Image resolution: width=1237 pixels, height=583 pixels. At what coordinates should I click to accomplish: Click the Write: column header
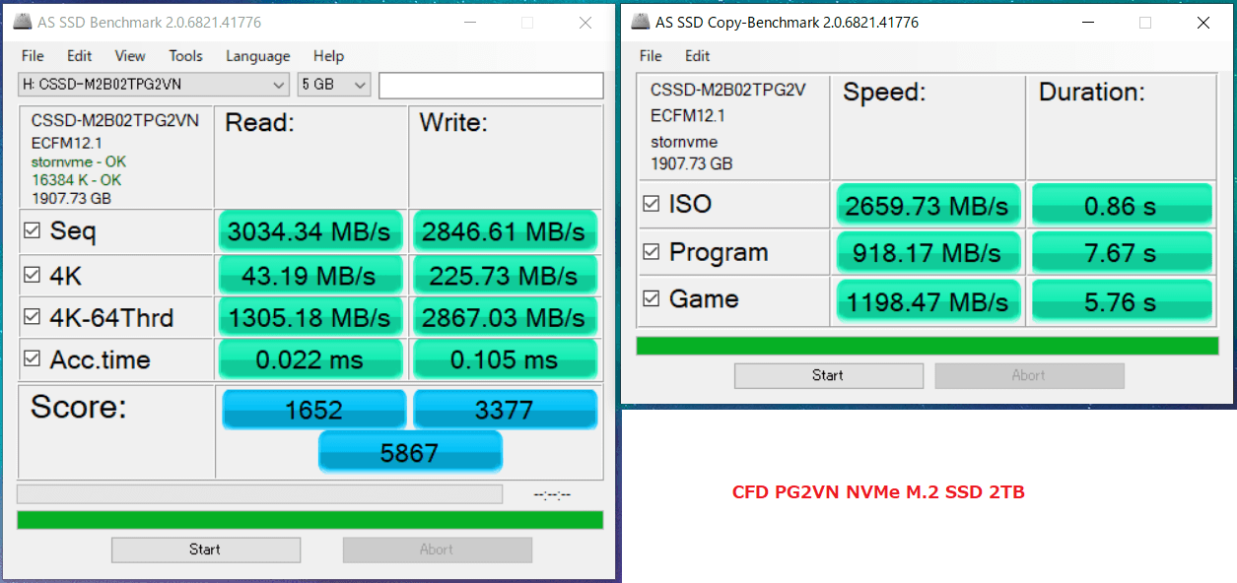tap(453, 123)
